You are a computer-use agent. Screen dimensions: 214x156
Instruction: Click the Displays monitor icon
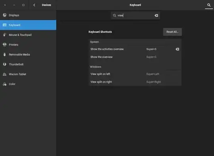click(4, 15)
